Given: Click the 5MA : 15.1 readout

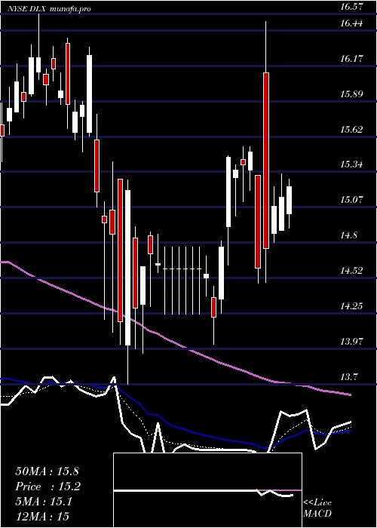Looking at the screenshot, I should coord(44,502).
